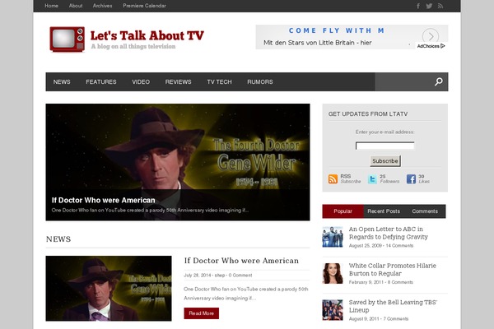Open the REVIEWS section
This screenshot has width=494, height=329.
tap(179, 82)
